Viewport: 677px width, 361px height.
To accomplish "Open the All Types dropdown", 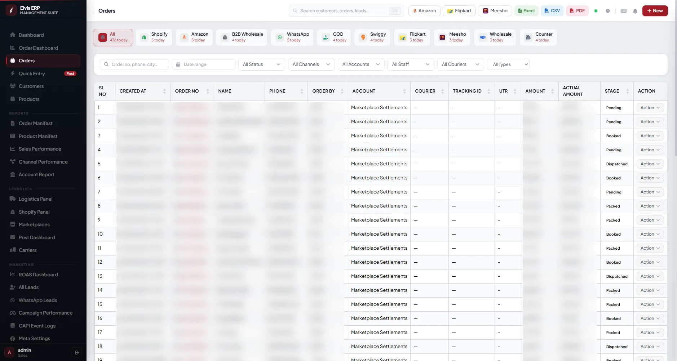I will click(x=508, y=64).
